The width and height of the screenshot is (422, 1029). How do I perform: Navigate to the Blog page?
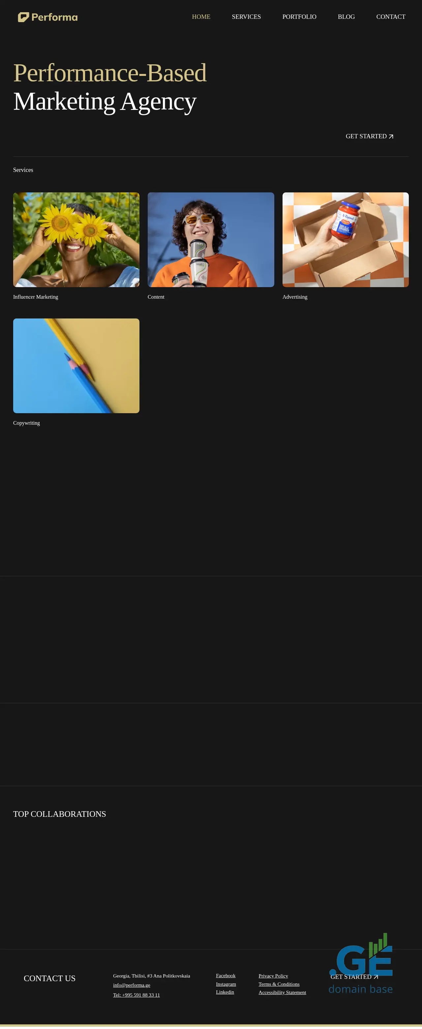click(x=346, y=17)
